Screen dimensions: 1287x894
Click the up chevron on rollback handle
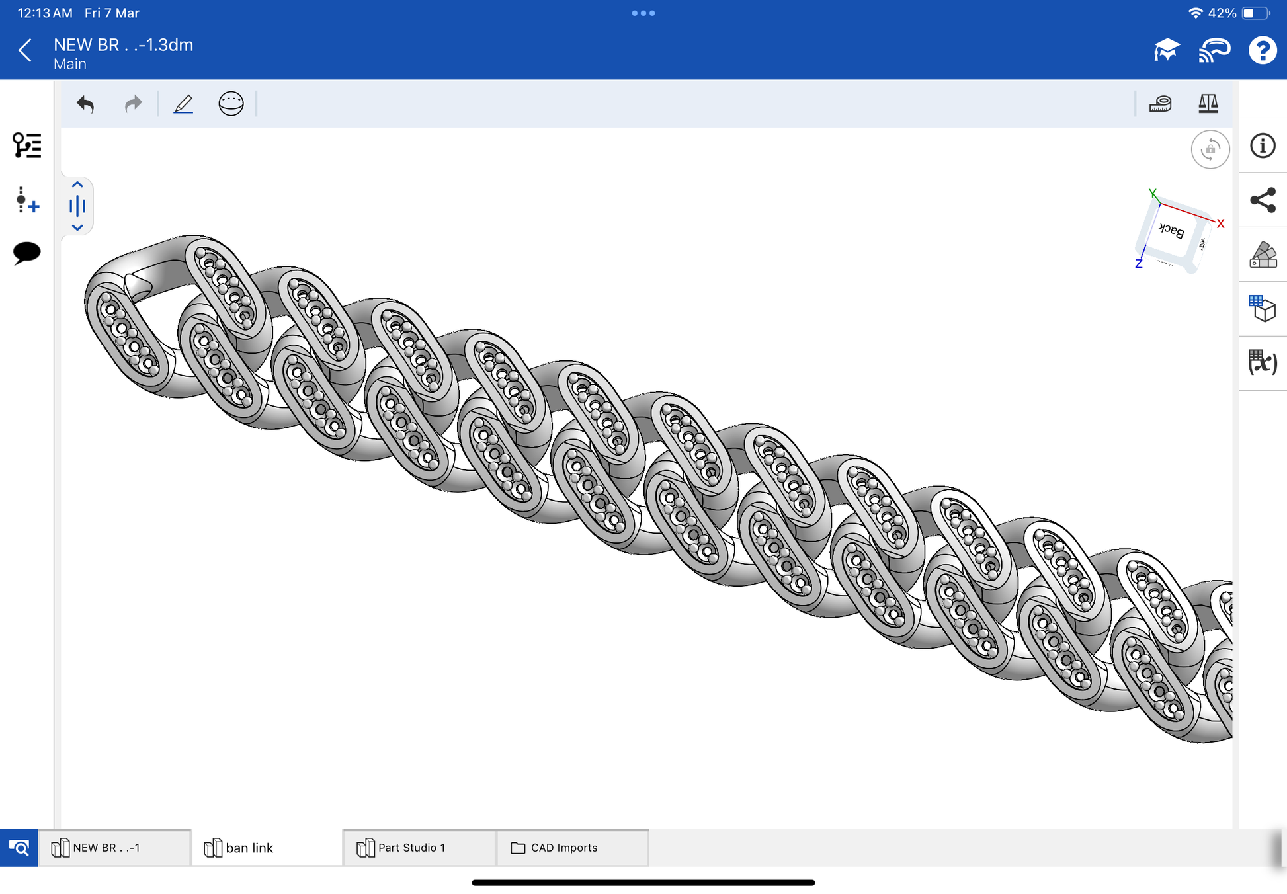click(77, 185)
